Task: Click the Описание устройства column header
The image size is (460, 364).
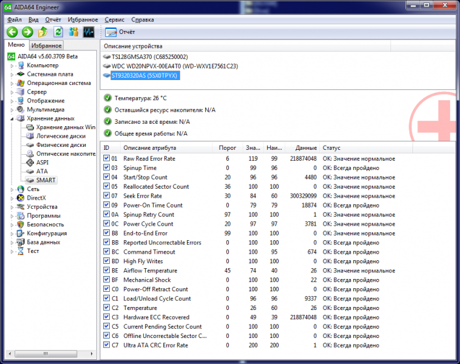Action: [245, 46]
